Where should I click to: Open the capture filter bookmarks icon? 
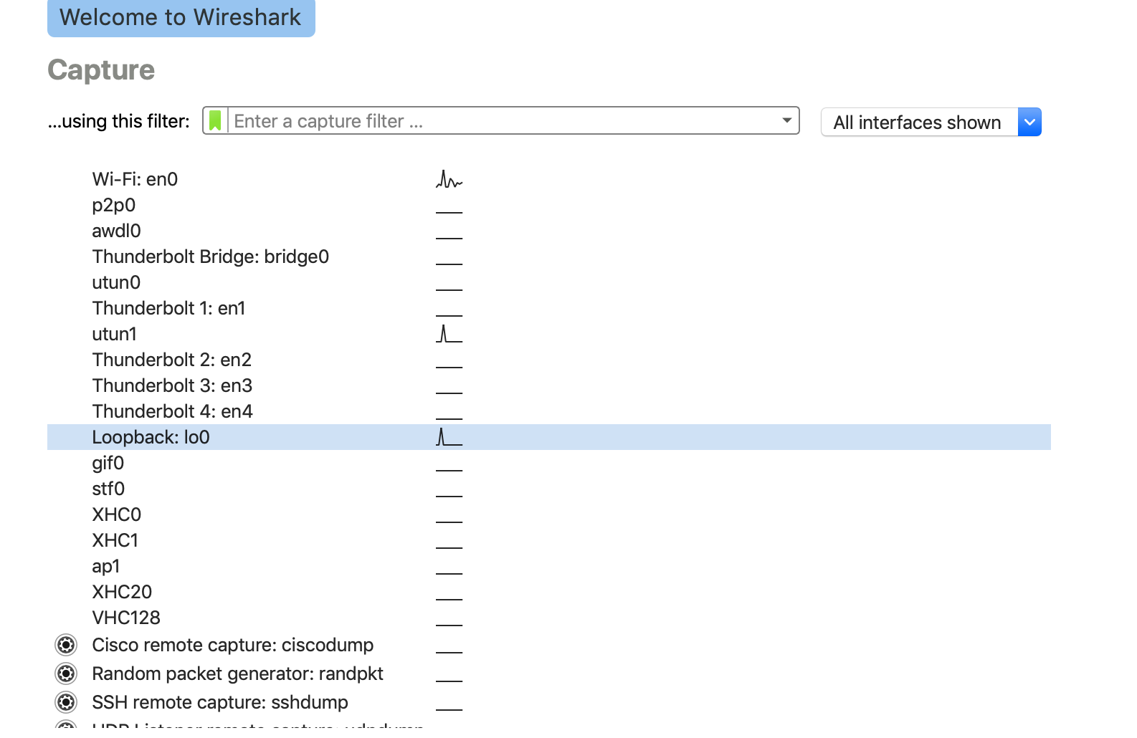pyautogui.click(x=215, y=120)
